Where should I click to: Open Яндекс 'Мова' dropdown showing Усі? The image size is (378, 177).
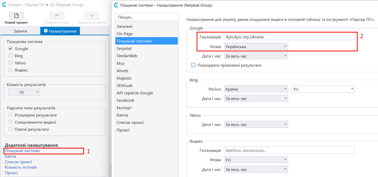click(x=256, y=160)
